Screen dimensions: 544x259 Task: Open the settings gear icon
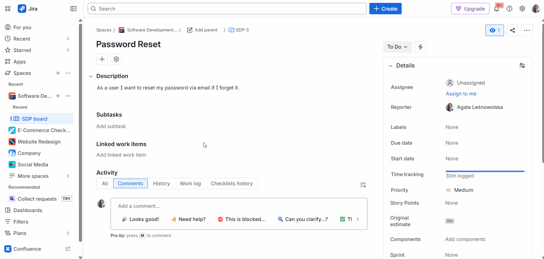point(522,9)
